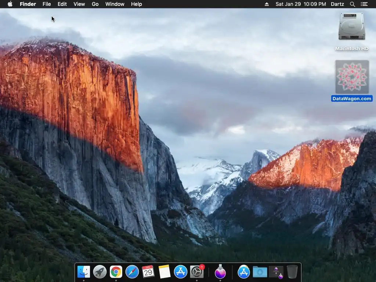Open the File menu
376x282 pixels.
(x=47, y=4)
